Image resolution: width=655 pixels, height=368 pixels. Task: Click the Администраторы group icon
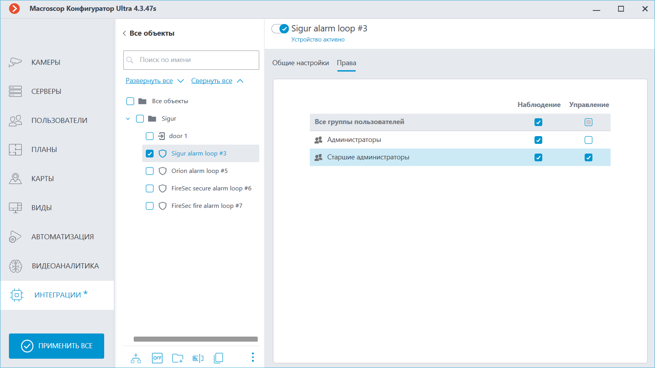(x=318, y=140)
